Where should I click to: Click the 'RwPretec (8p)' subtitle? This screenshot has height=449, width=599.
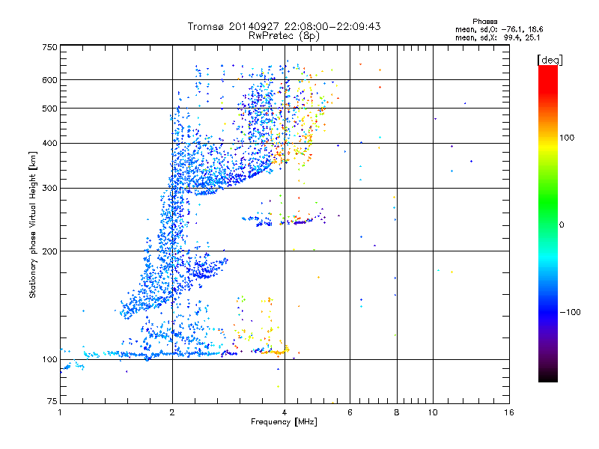pos(284,36)
